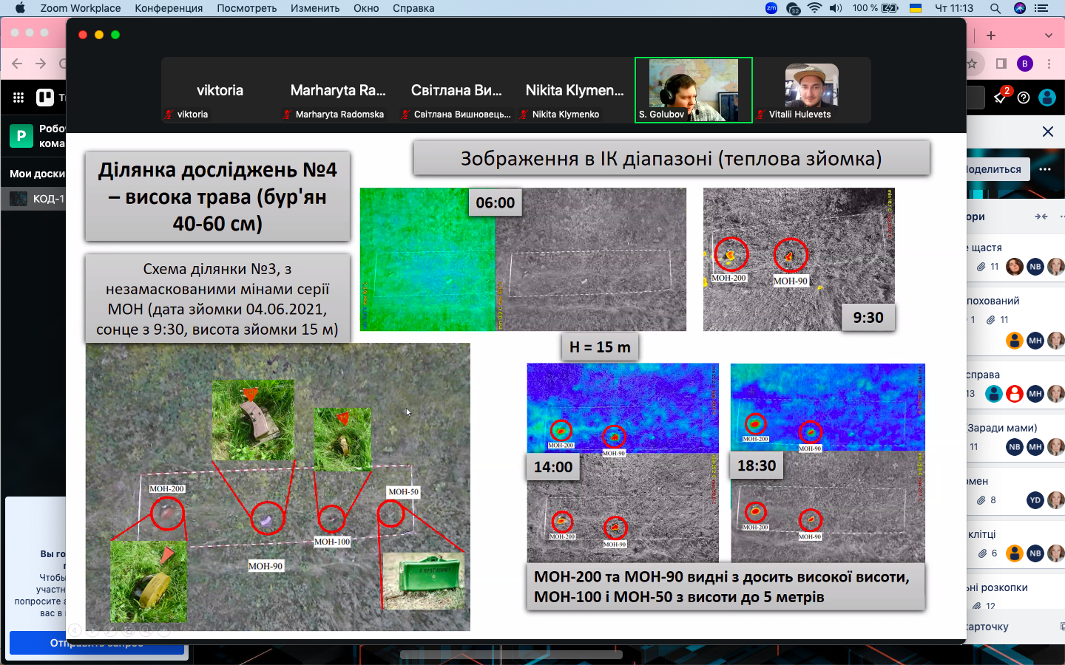Screen dimensions: 1065x665
Task: Collapse the list with the arrows icon
Action: pyautogui.click(x=1041, y=216)
